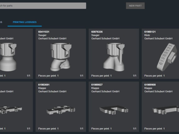
Task: Click 'Sauger' name on card 60876336
Action: [95, 35]
